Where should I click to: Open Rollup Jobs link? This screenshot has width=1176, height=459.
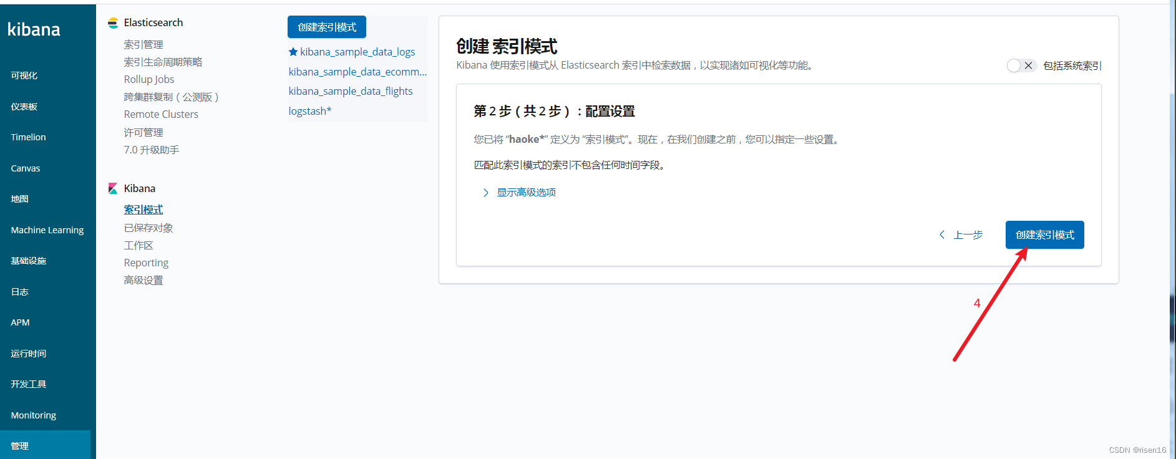(x=149, y=79)
